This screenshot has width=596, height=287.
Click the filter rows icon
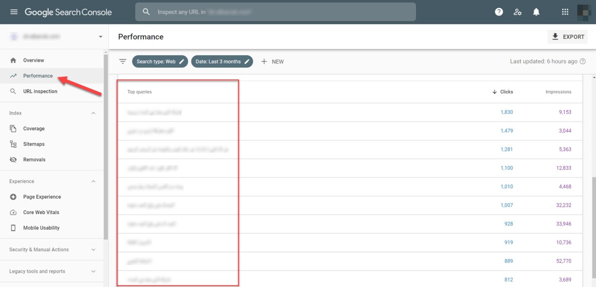tap(123, 62)
